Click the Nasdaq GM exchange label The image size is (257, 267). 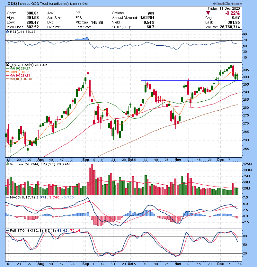pos(79,4)
